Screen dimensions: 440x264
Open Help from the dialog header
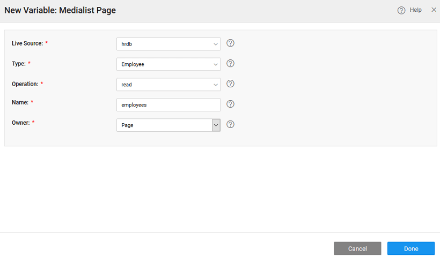pyautogui.click(x=409, y=10)
